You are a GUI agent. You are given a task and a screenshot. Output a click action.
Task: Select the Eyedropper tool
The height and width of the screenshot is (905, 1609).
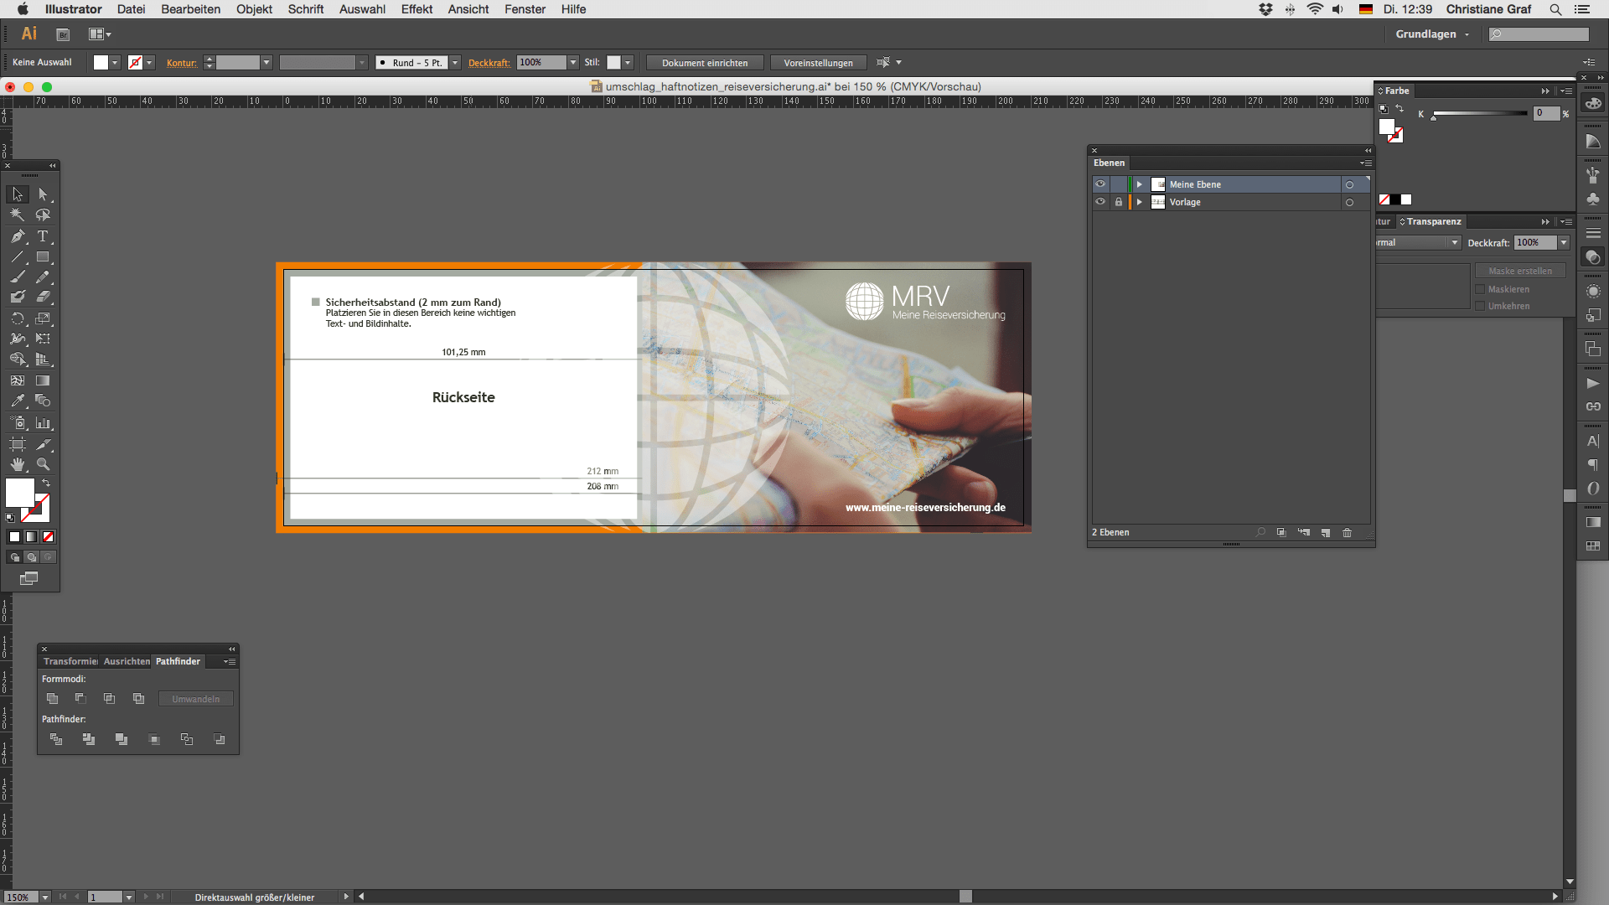coord(18,401)
